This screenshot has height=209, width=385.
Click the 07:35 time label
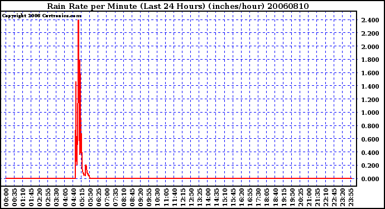coord(116,197)
